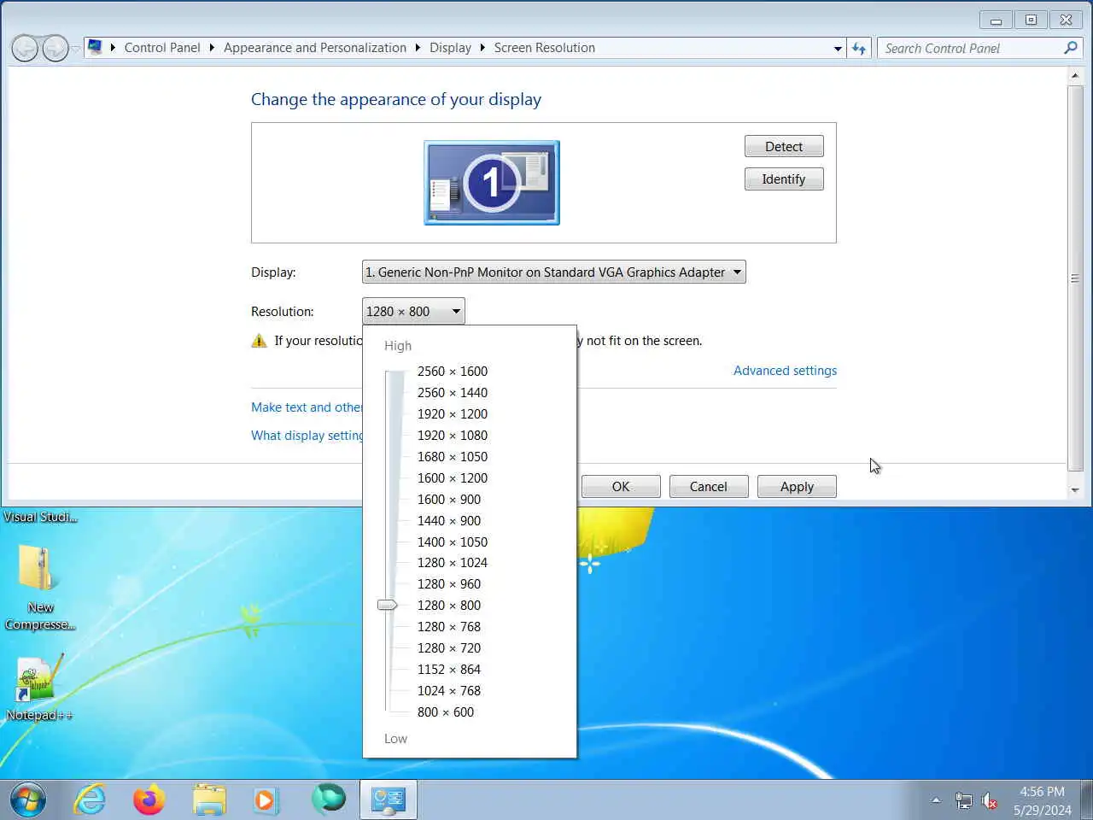The width and height of the screenshot is (1093, 820).
Task: Open What display settings link
Action: [x=307, y=436]
